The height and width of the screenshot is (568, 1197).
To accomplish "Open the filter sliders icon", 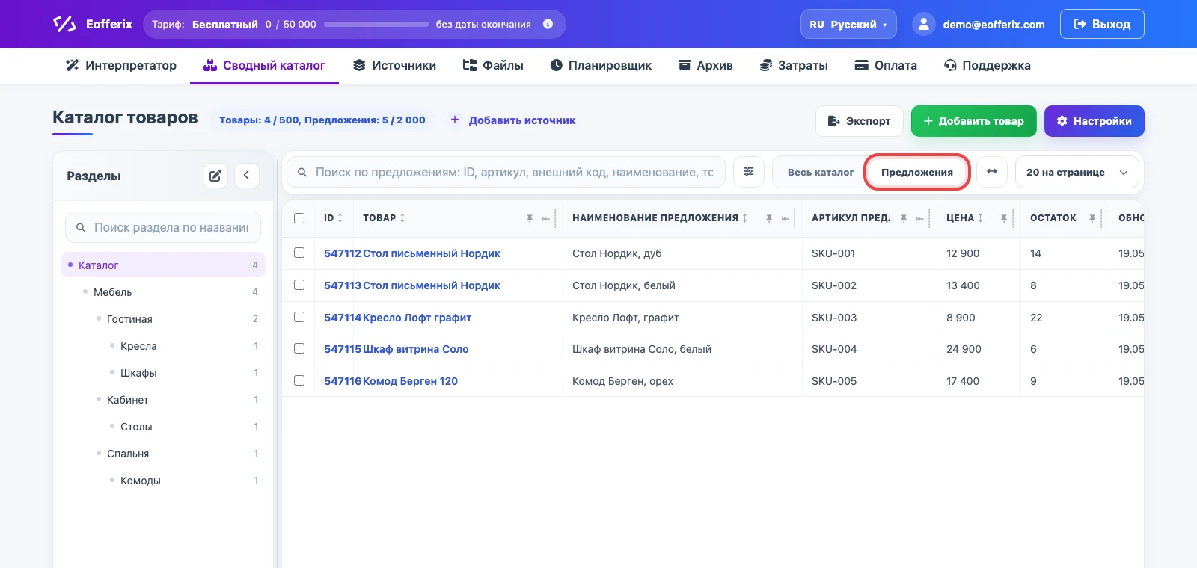I will [749, 172].
